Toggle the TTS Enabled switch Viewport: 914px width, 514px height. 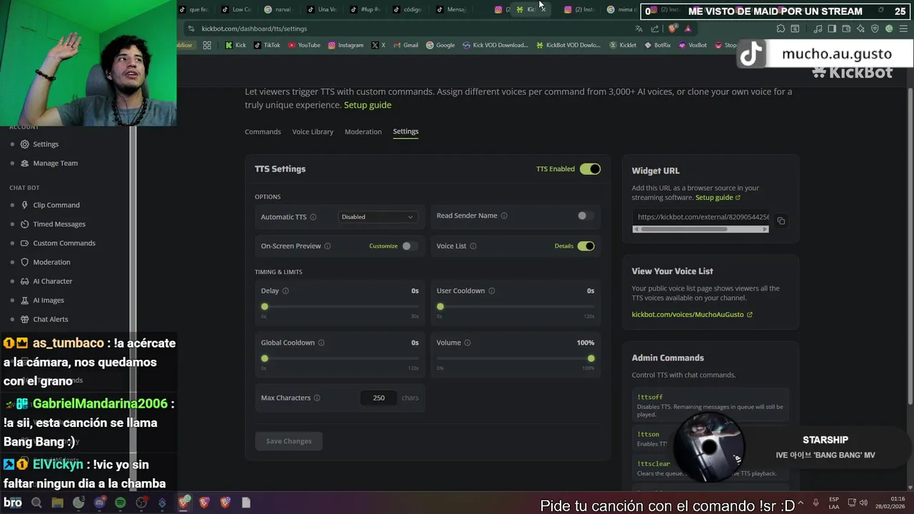[590, 169]
